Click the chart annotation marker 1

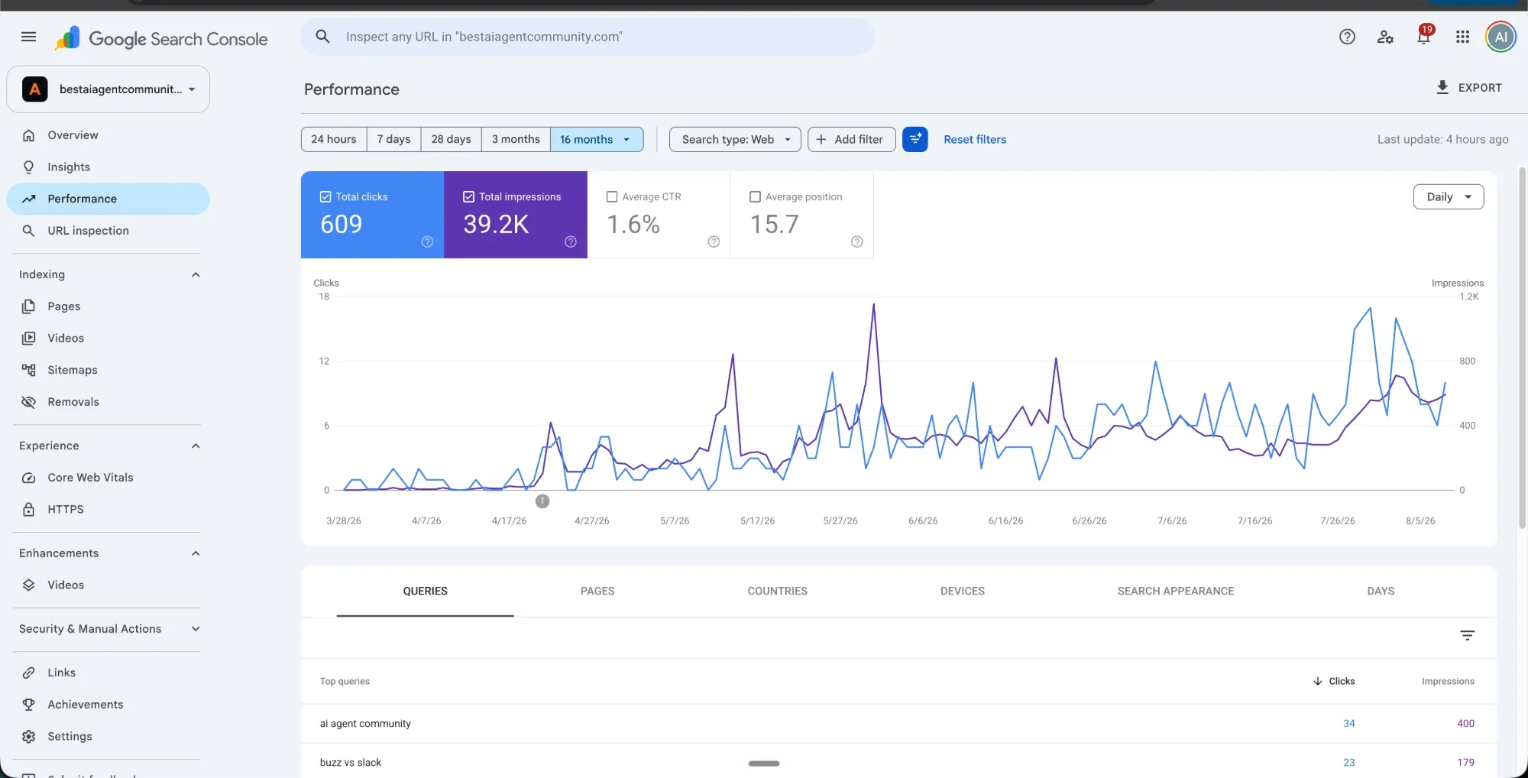click(x=542, y=501)
